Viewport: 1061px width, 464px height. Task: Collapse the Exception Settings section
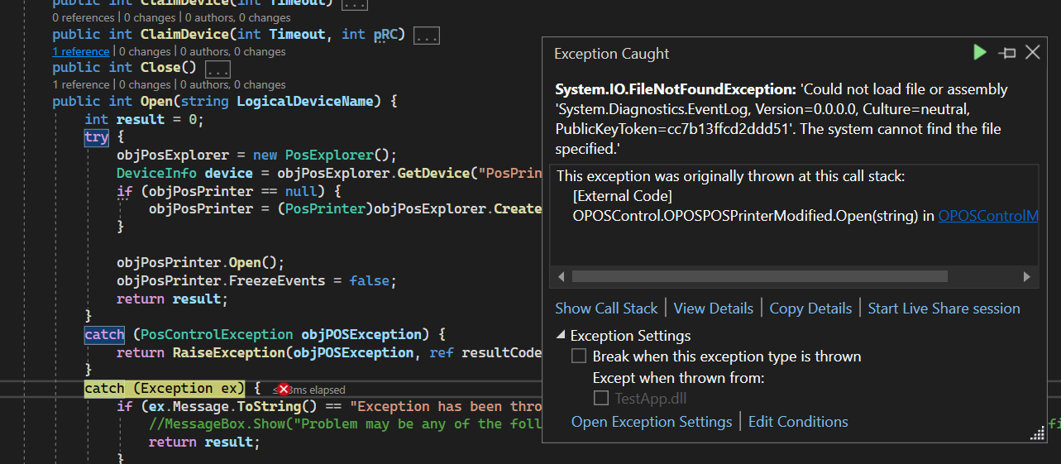point(562,335)
